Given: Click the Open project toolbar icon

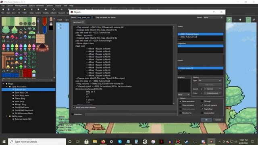Looking at the screenshot, I should (x=8, y=11).
